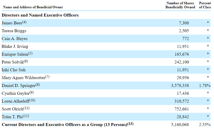Click the asterisk in Scott Olrich's row

[208, 109]
